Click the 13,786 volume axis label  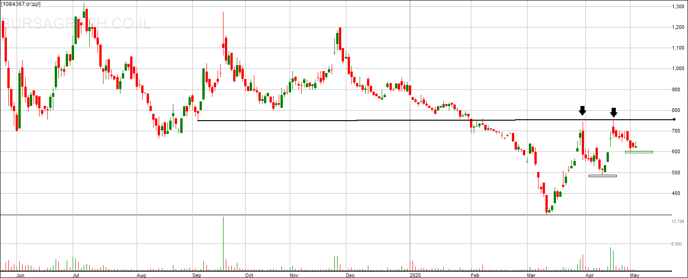(678, 222)
